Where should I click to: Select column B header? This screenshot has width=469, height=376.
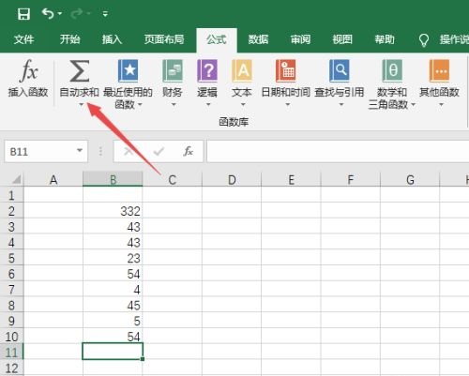tap(113, 180)
